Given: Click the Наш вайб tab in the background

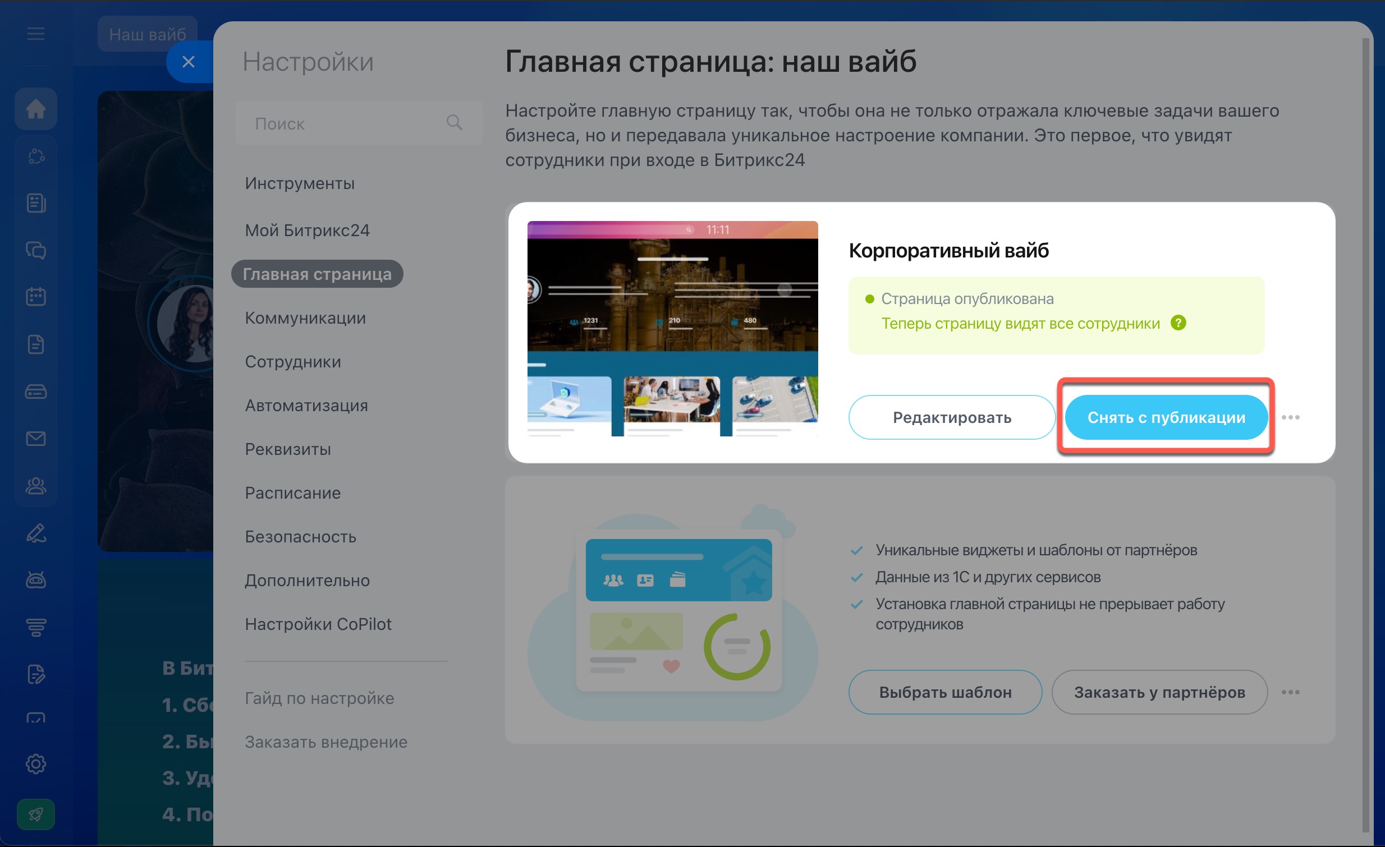Looking at the screenshot, I should click(x=147, y=34).
